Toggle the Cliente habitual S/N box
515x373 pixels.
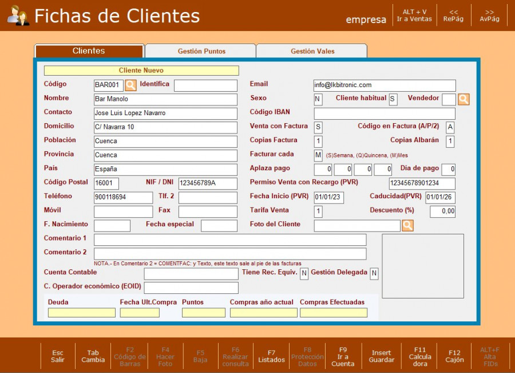point(393,100)
